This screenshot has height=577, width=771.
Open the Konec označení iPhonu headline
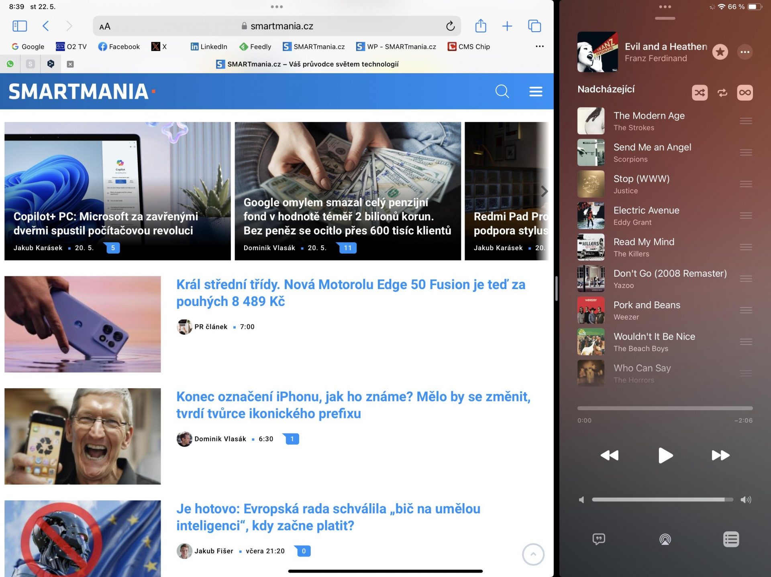pos(353,405)
